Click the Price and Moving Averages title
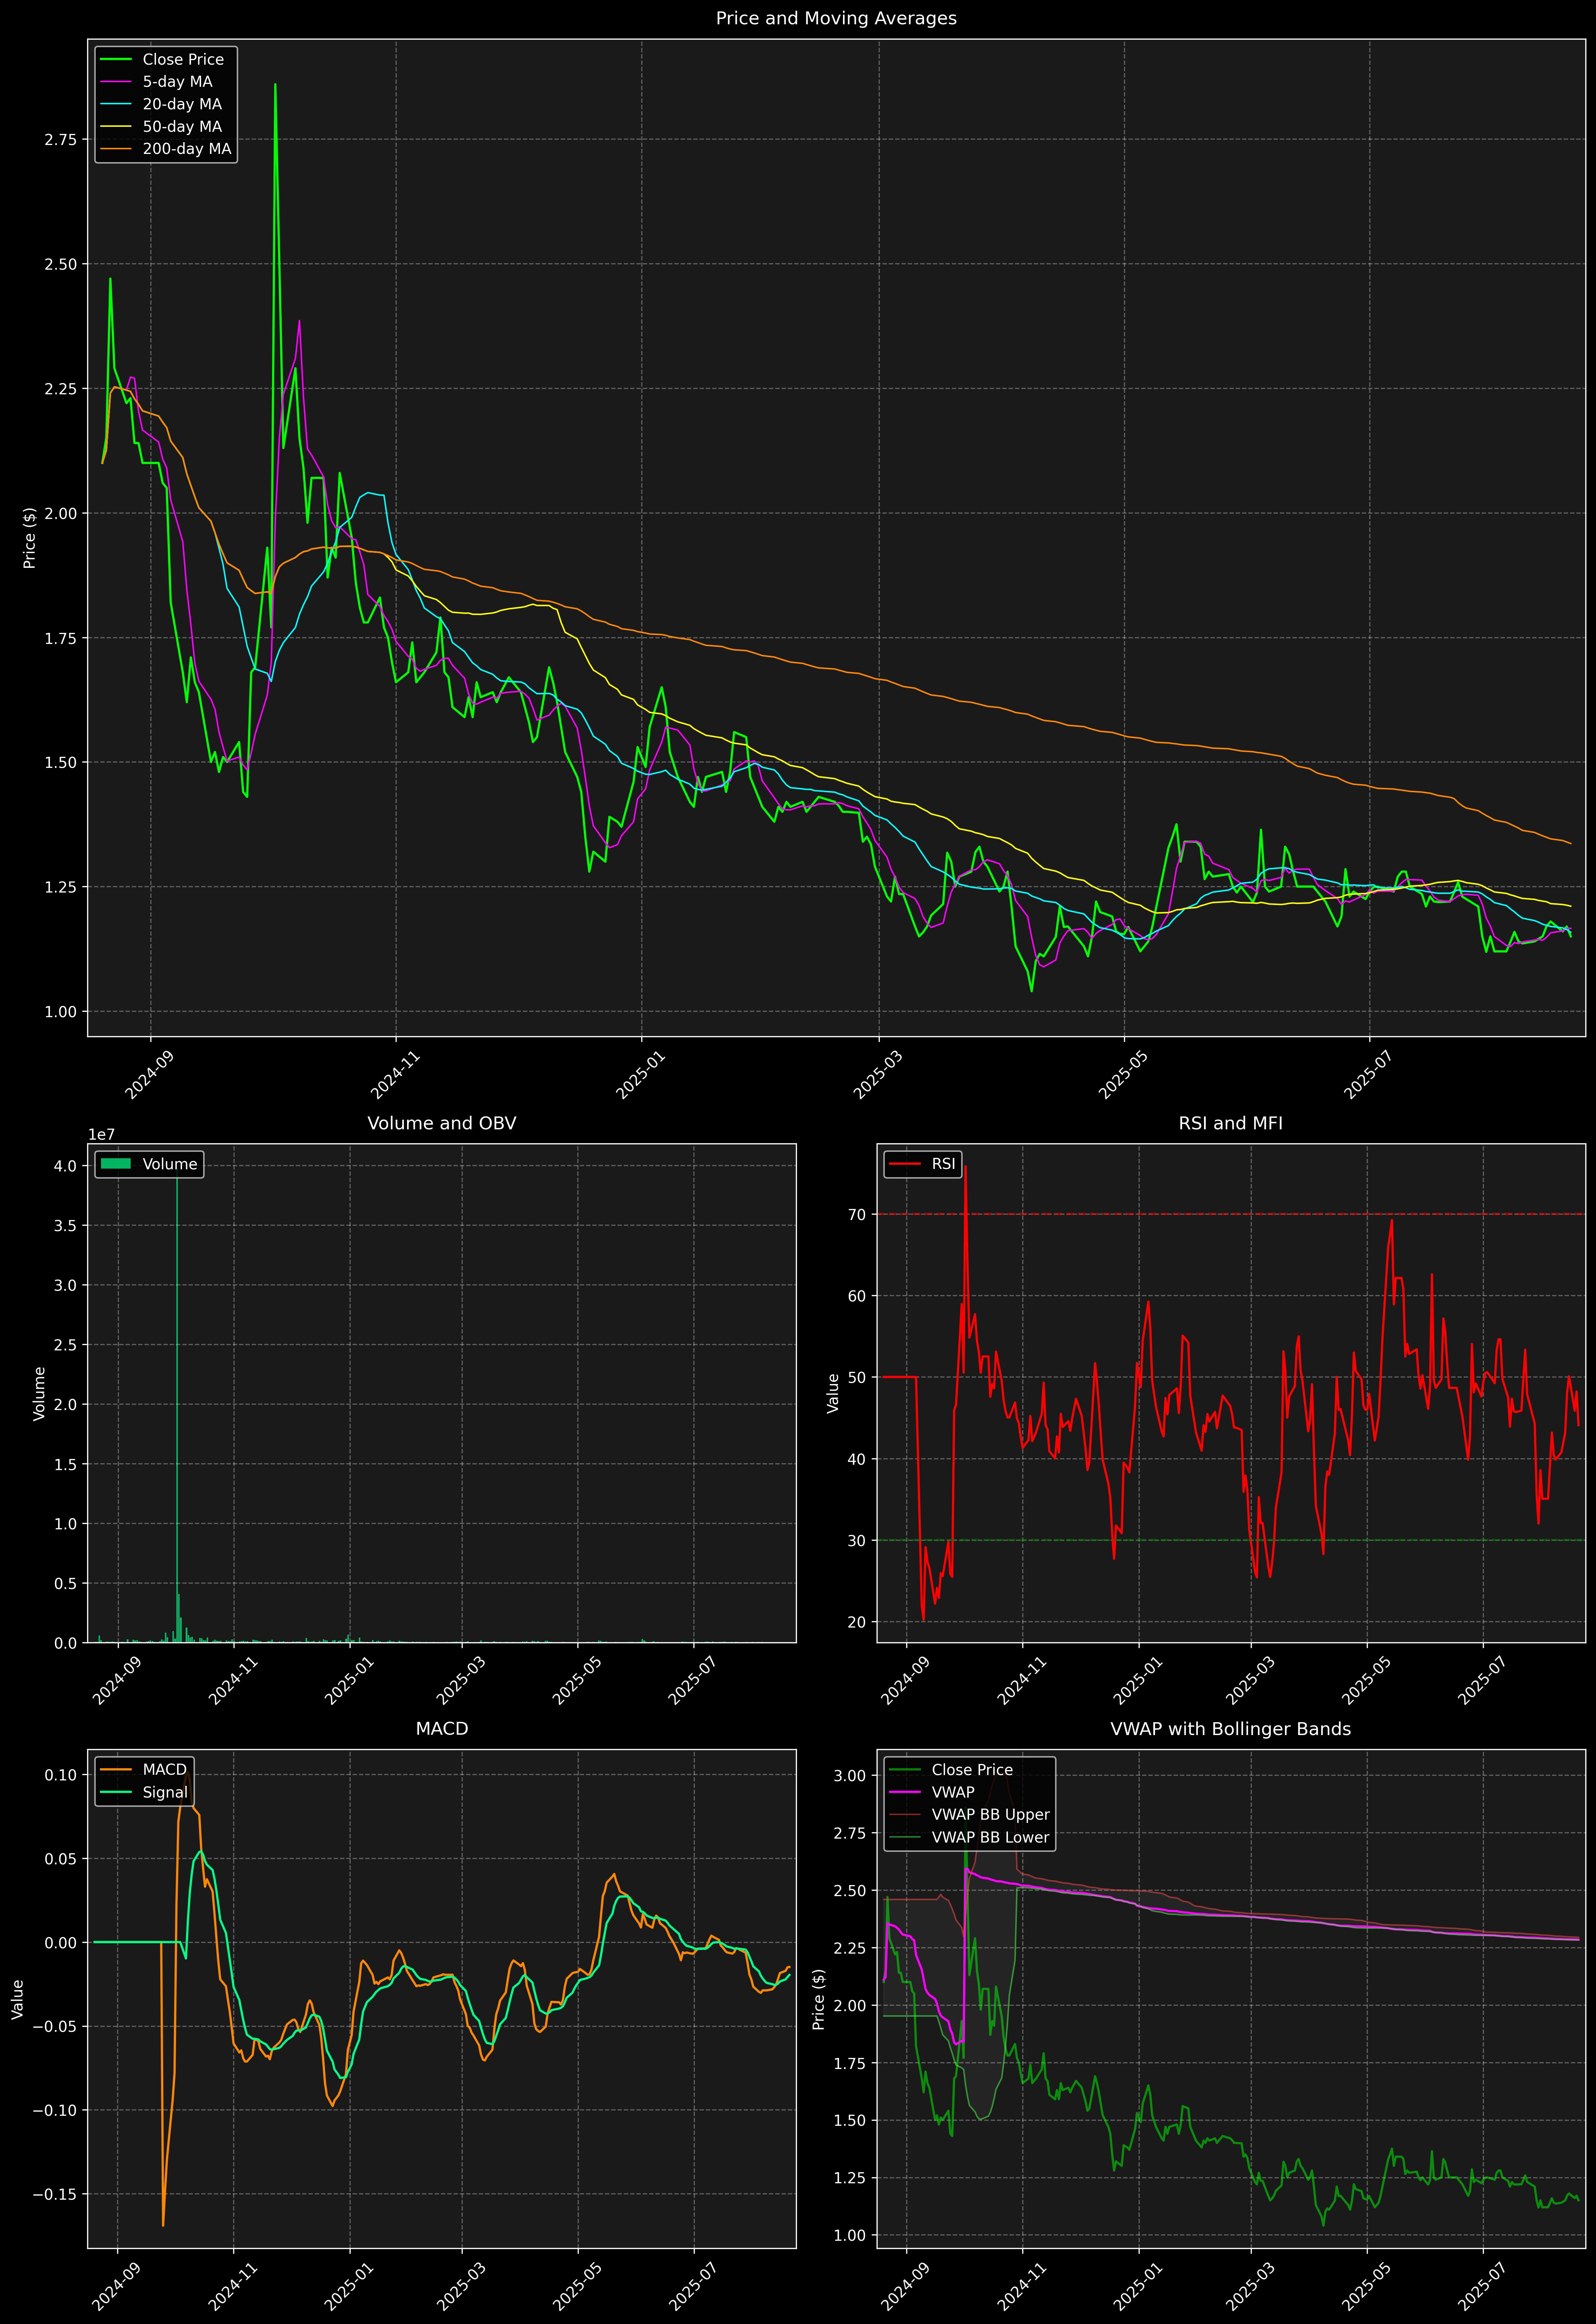The width and height of the screenshot is (1596, 2324). point(836,18)
